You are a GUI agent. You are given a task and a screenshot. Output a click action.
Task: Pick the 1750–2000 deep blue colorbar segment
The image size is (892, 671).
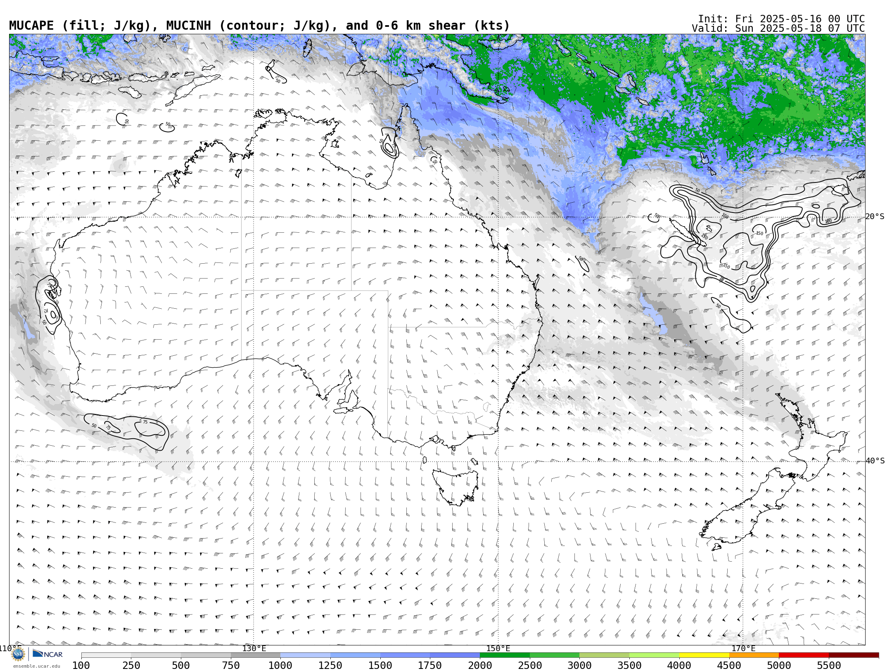click(x=455, y=655)
